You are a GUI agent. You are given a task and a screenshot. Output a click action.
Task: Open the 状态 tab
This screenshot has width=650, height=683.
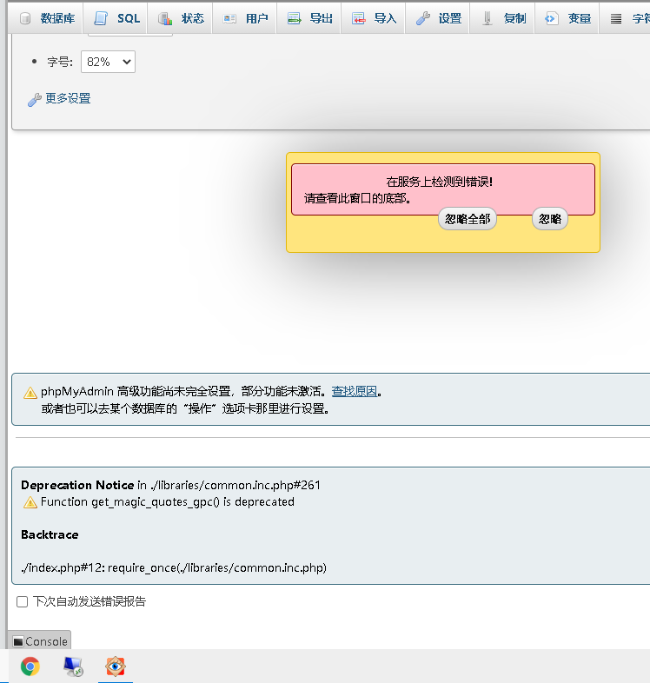tap(182, 18)
